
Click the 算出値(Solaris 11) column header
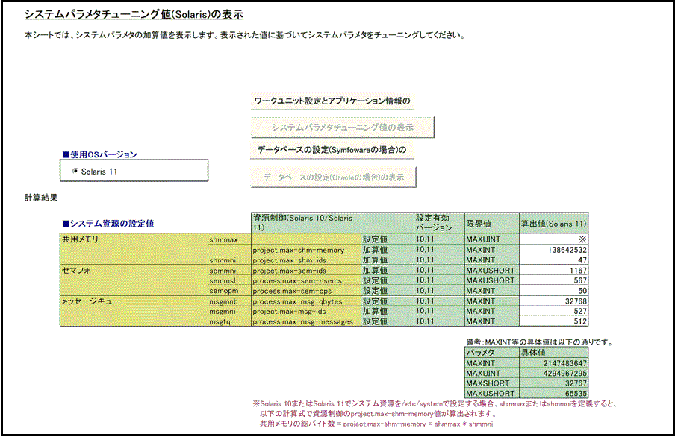point(553,223)
